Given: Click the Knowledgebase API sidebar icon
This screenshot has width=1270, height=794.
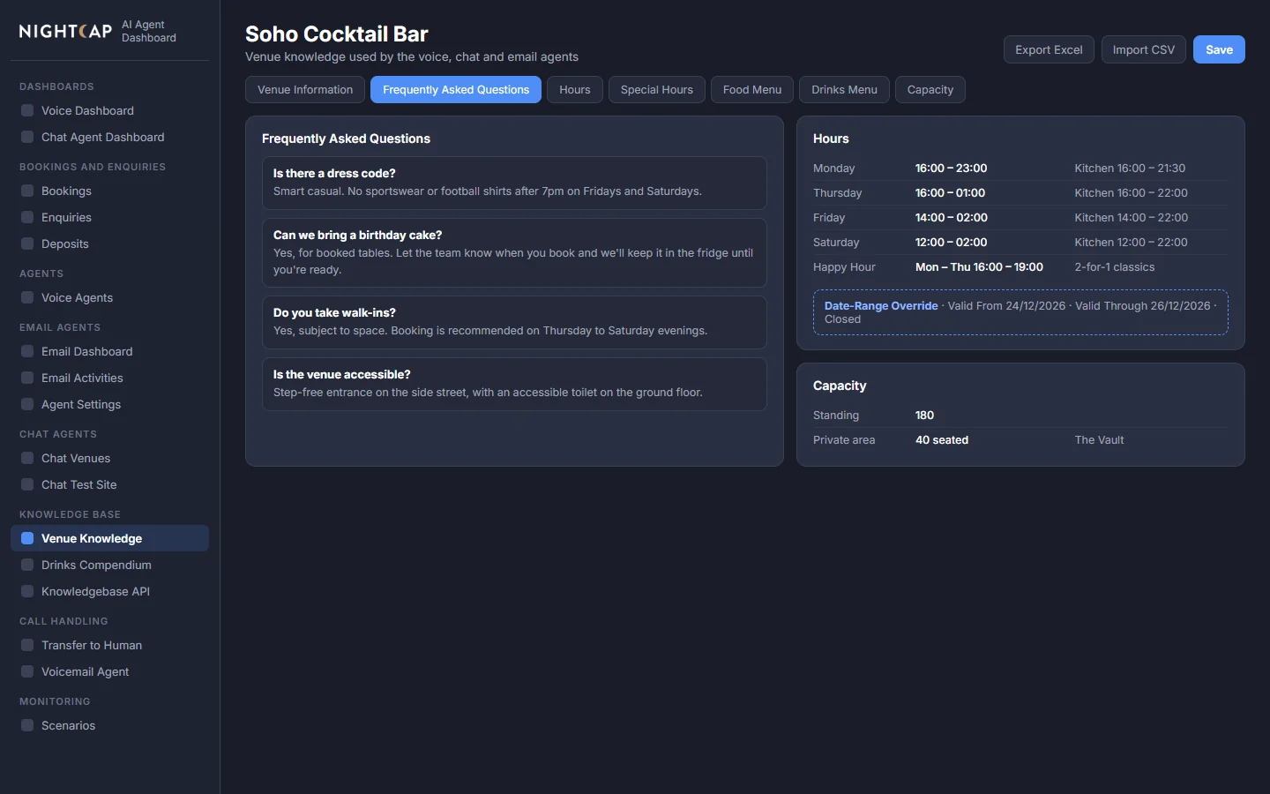Looking at the screenshot, I should click(x=27, y=591).
